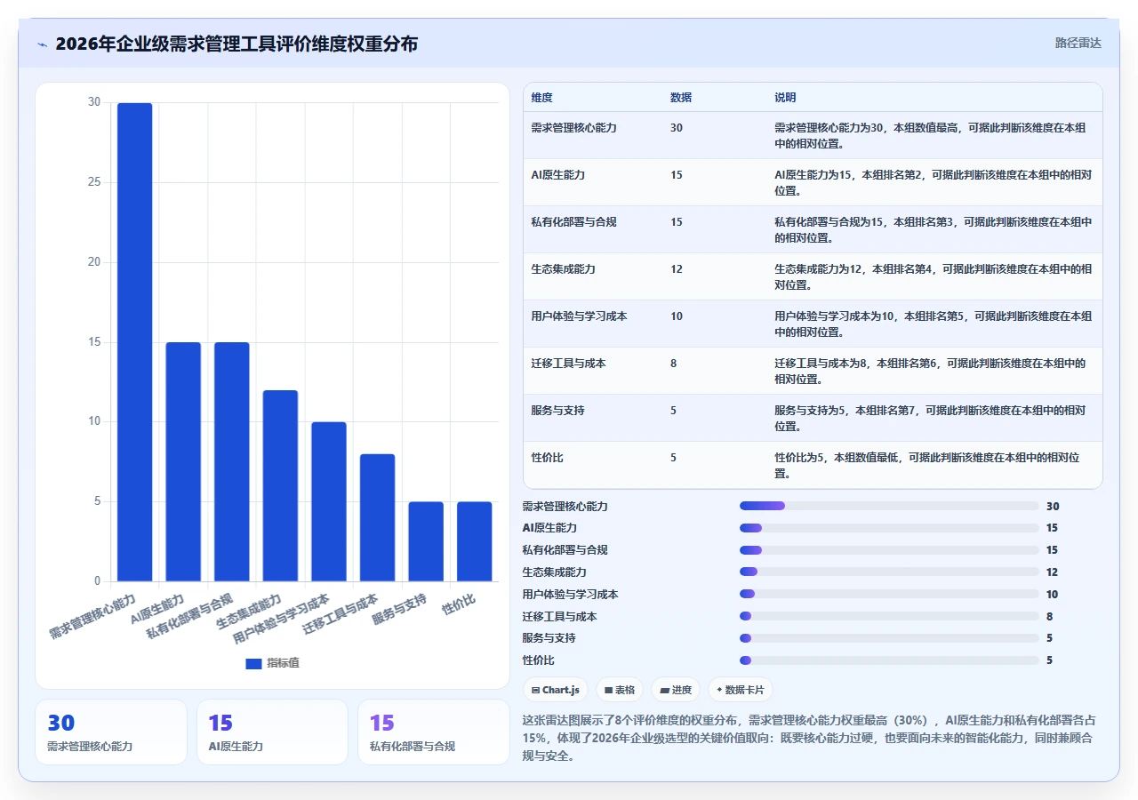Click the 服务与支持 progress bar
The width and height of the screenshot is (1138, 800).
pyautogui.click(x=889, y=638)
